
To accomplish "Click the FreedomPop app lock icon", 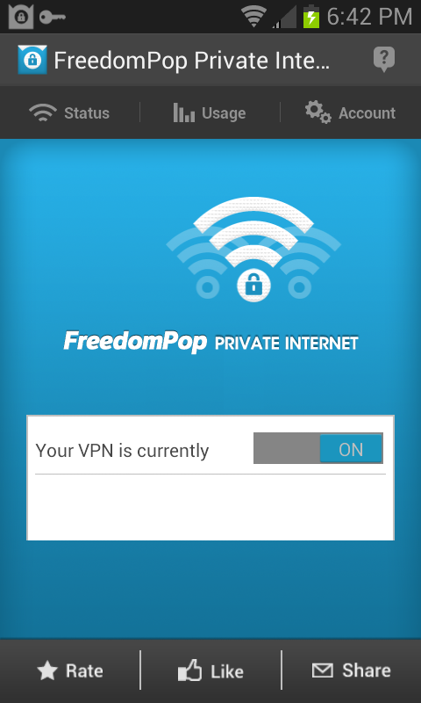I will (32, 60).
